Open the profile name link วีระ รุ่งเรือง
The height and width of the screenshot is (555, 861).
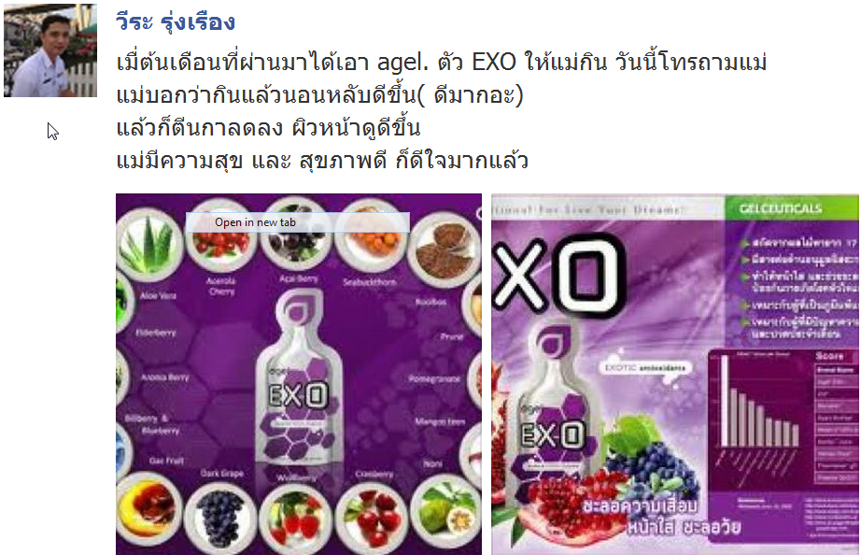(176, 22)
